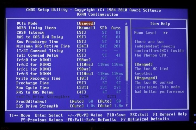Change CAS# latency [9T] value
The height and width of the screenshot is (130, 196).
(81, 32)
